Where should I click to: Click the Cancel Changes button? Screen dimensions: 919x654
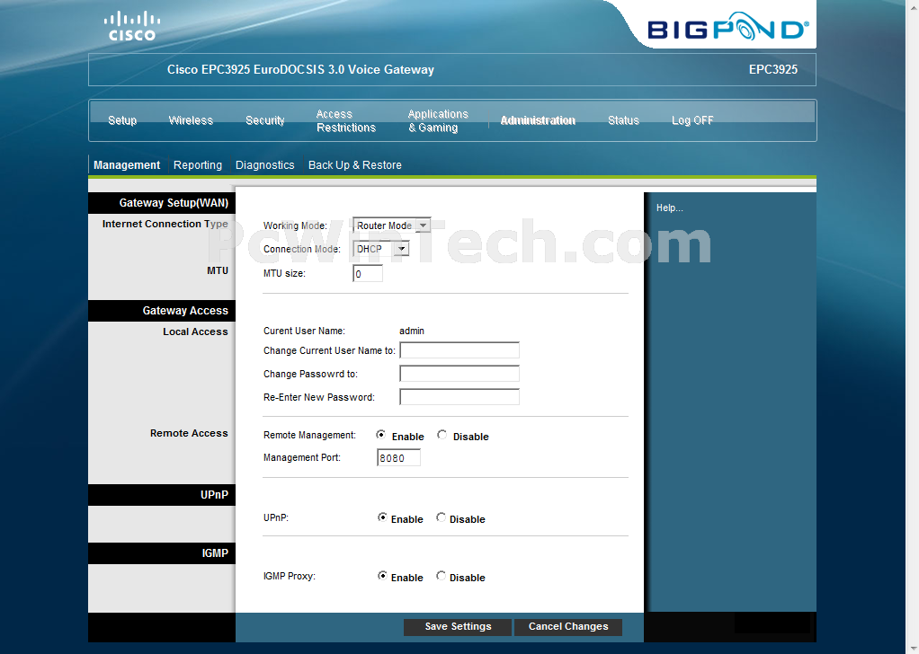(x=568, y=626)
